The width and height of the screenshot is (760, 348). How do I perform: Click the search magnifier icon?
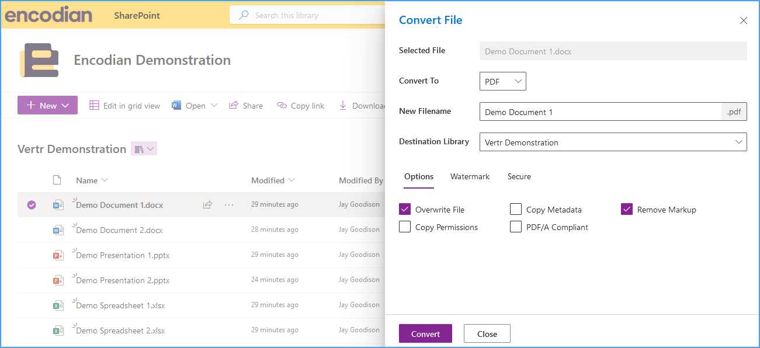click(x=244, y=15)
